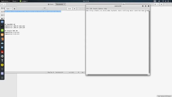This screenshot has height=97, width=172.
Task: Click apt selected status notice at bottom
Action: pyautogui.click(x=164, y=96)
